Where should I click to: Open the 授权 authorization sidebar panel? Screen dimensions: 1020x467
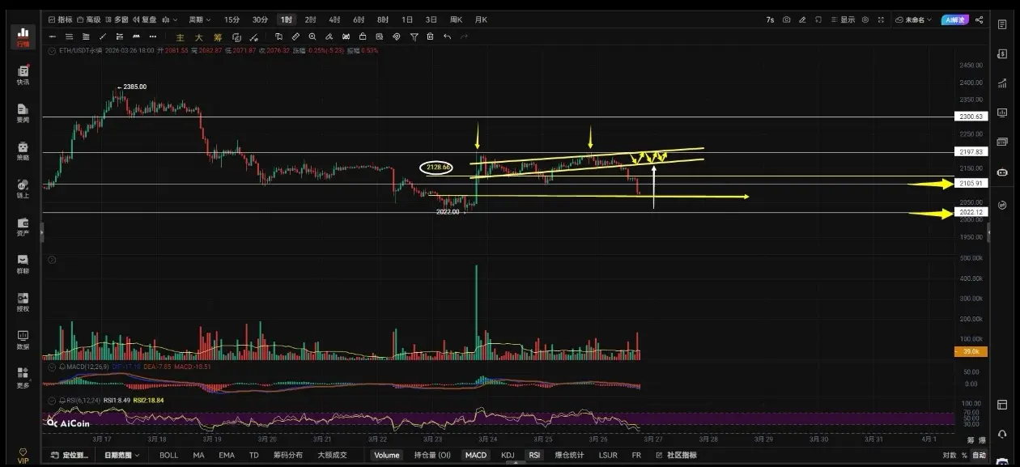coord(23,302)
